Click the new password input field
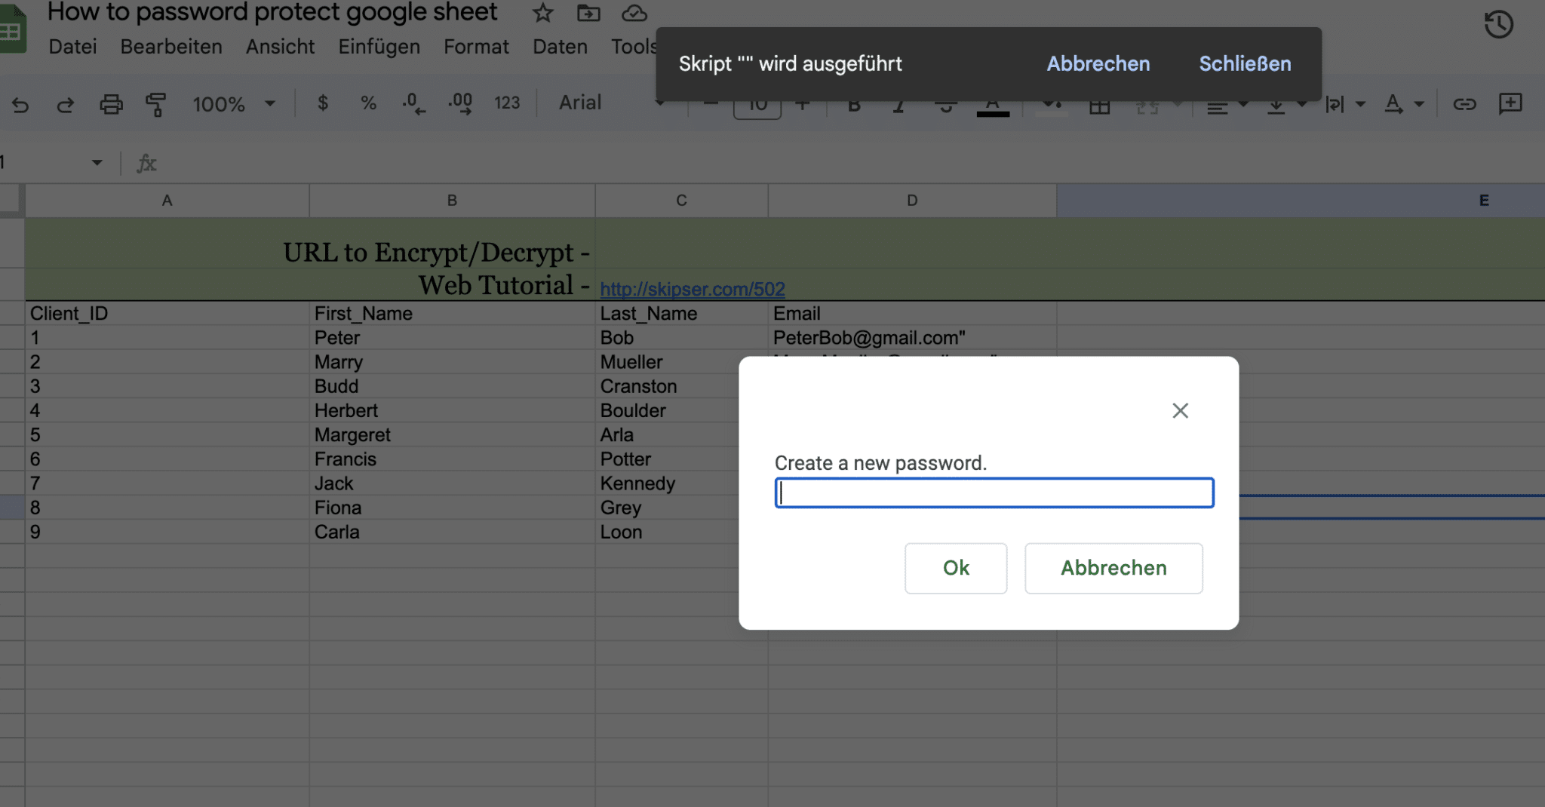This screenshot has height=807, width=1545. pos(994,493)
